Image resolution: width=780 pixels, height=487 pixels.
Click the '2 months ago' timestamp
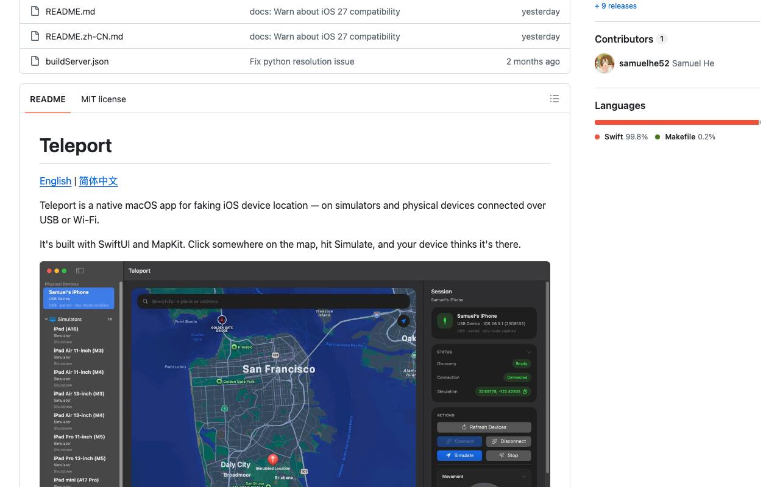click(x=533, y=61)
